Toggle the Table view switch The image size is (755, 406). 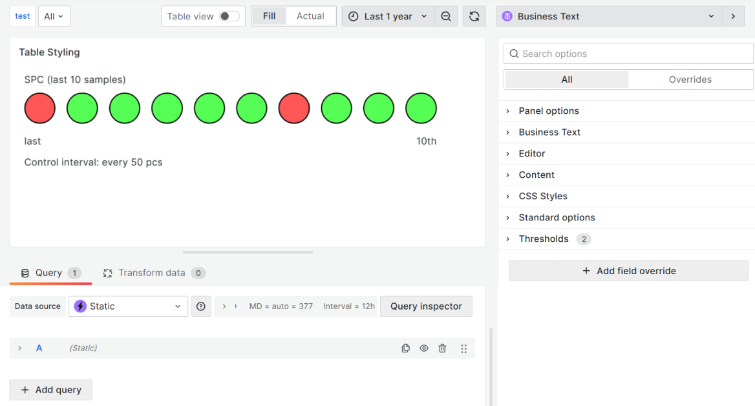[x=229, y=16]
